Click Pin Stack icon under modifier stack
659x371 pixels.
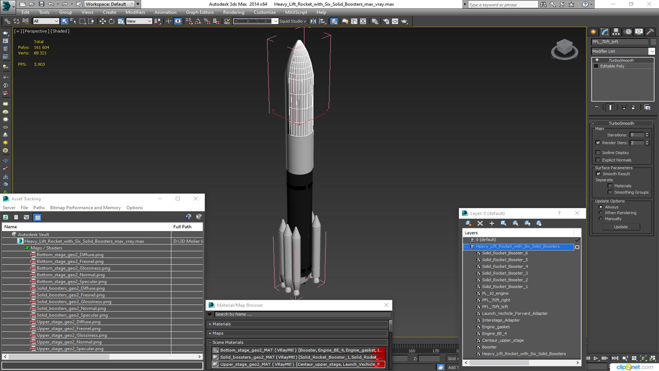pyautogui.click(x=597, y=107)
